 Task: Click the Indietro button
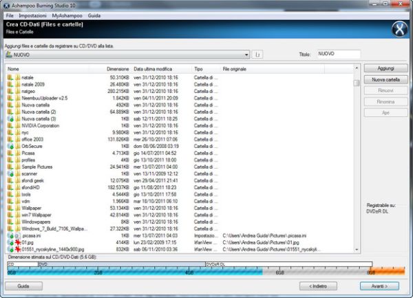[x=318, y=286]
